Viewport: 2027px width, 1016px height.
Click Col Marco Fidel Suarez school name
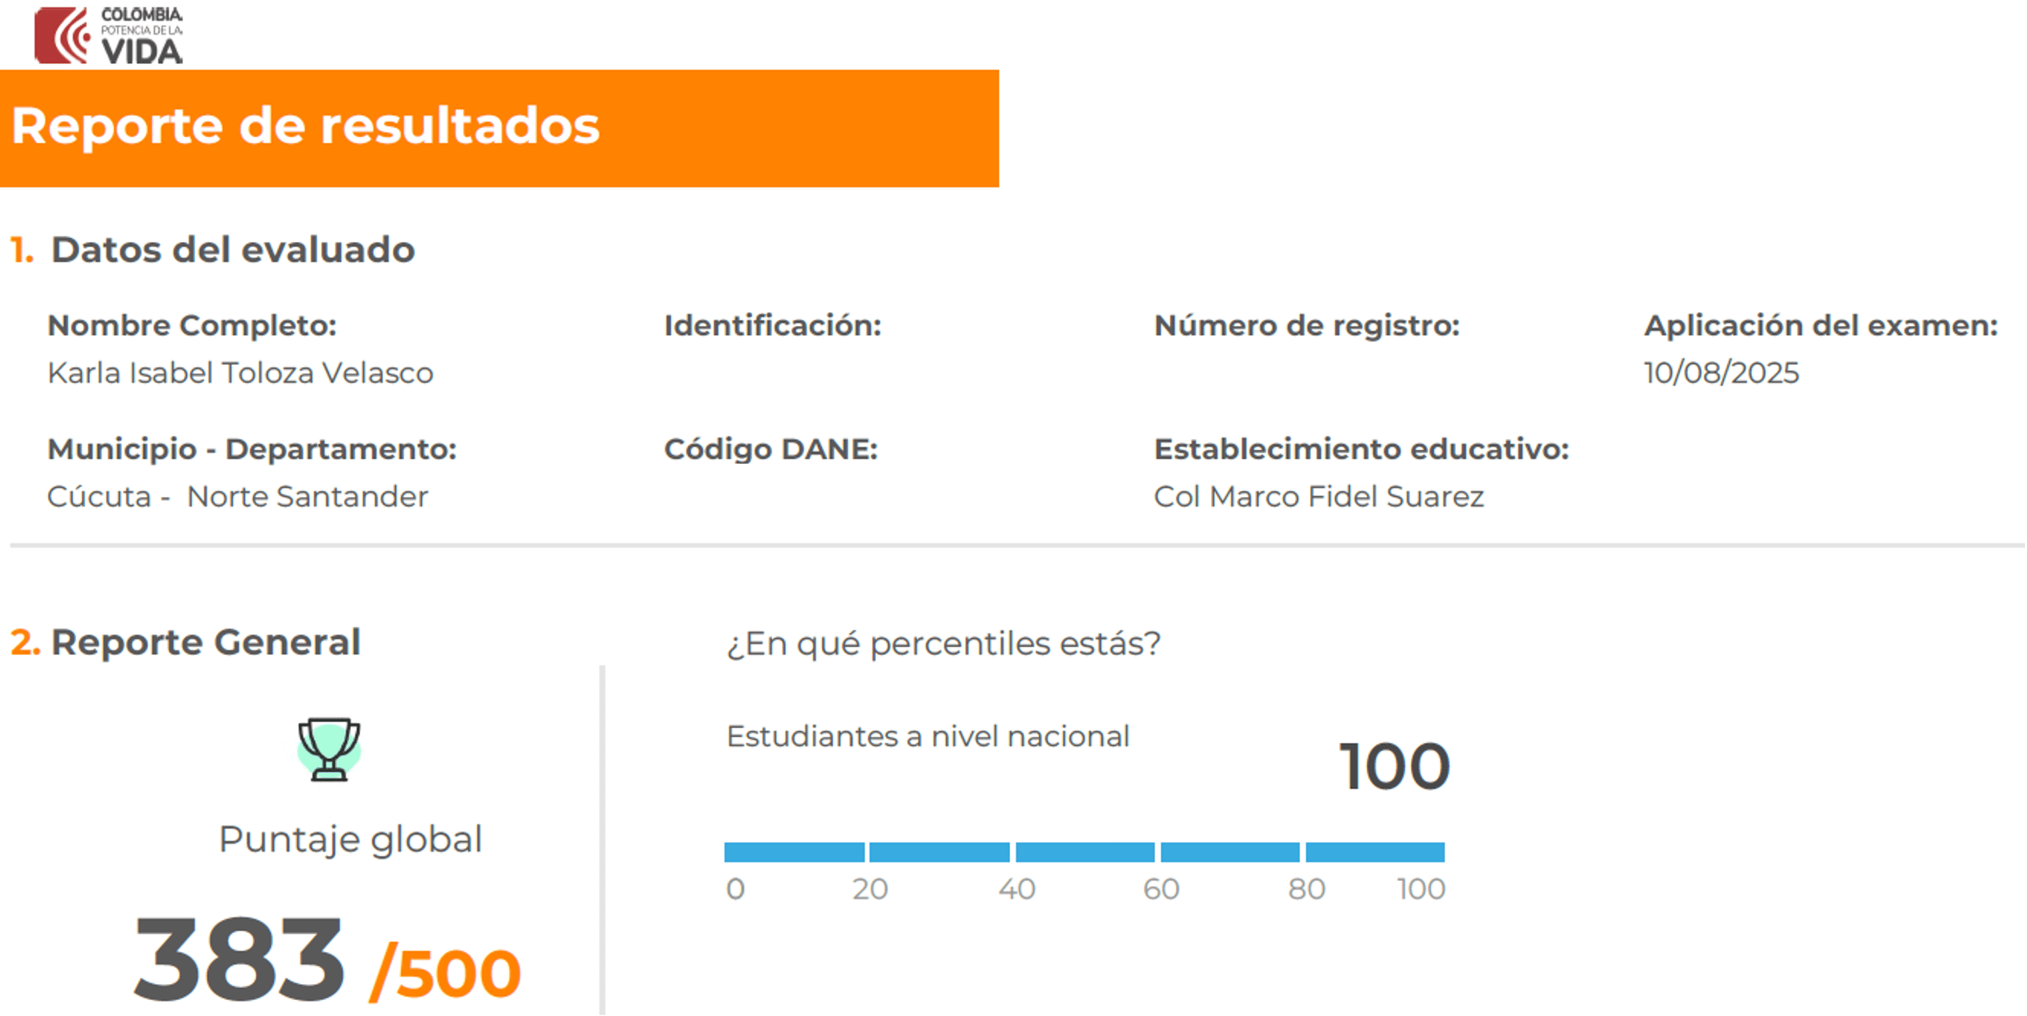click(x=1318, y=496)
